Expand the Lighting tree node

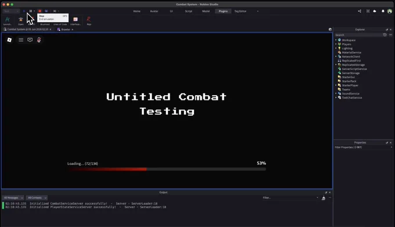point(336,48)
